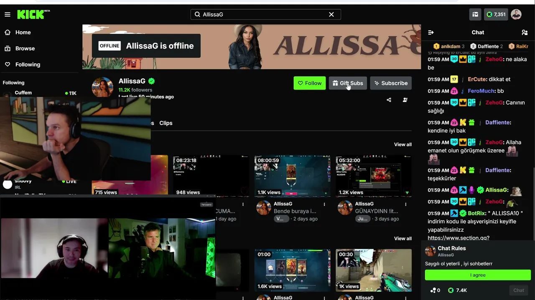Click the avatar next to the 'Bende buraya' video
This screenshot has height=300, width=535.
click(263, 207)
